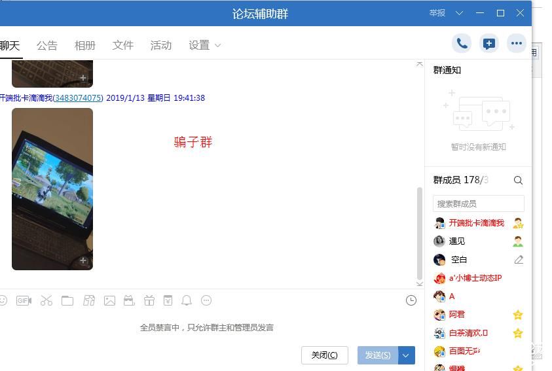Click the send file folder icon
This screenshot has width=552, height=371.
coord(67,300)
